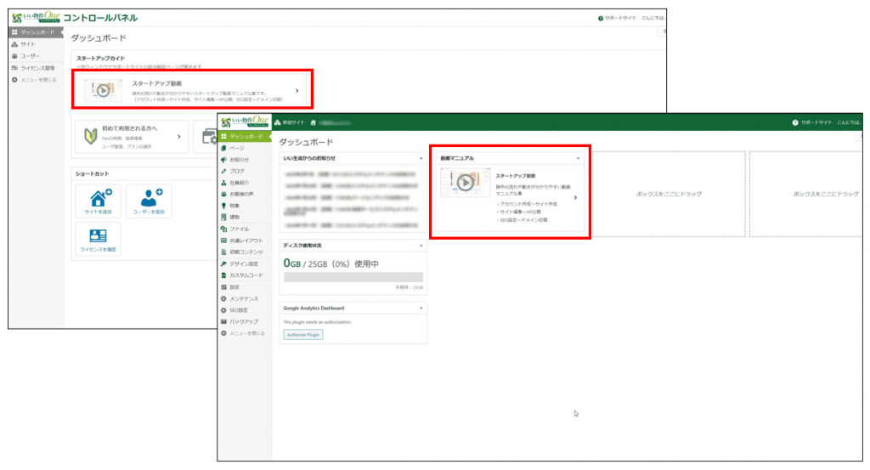Click the Authorize Plugin button
Image resolution: width=870 pixels, height=470 pixels.
303,335
